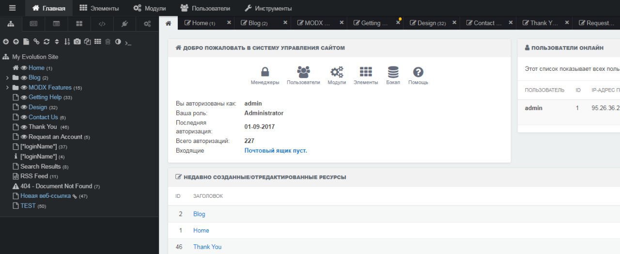Open the Менеджеры lock icon
This screenshot has width=620, height=254.
click(265, 73)
